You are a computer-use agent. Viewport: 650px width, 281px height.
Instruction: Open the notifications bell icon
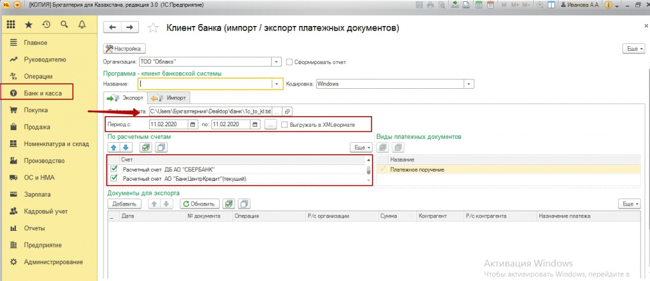[82, 25]
